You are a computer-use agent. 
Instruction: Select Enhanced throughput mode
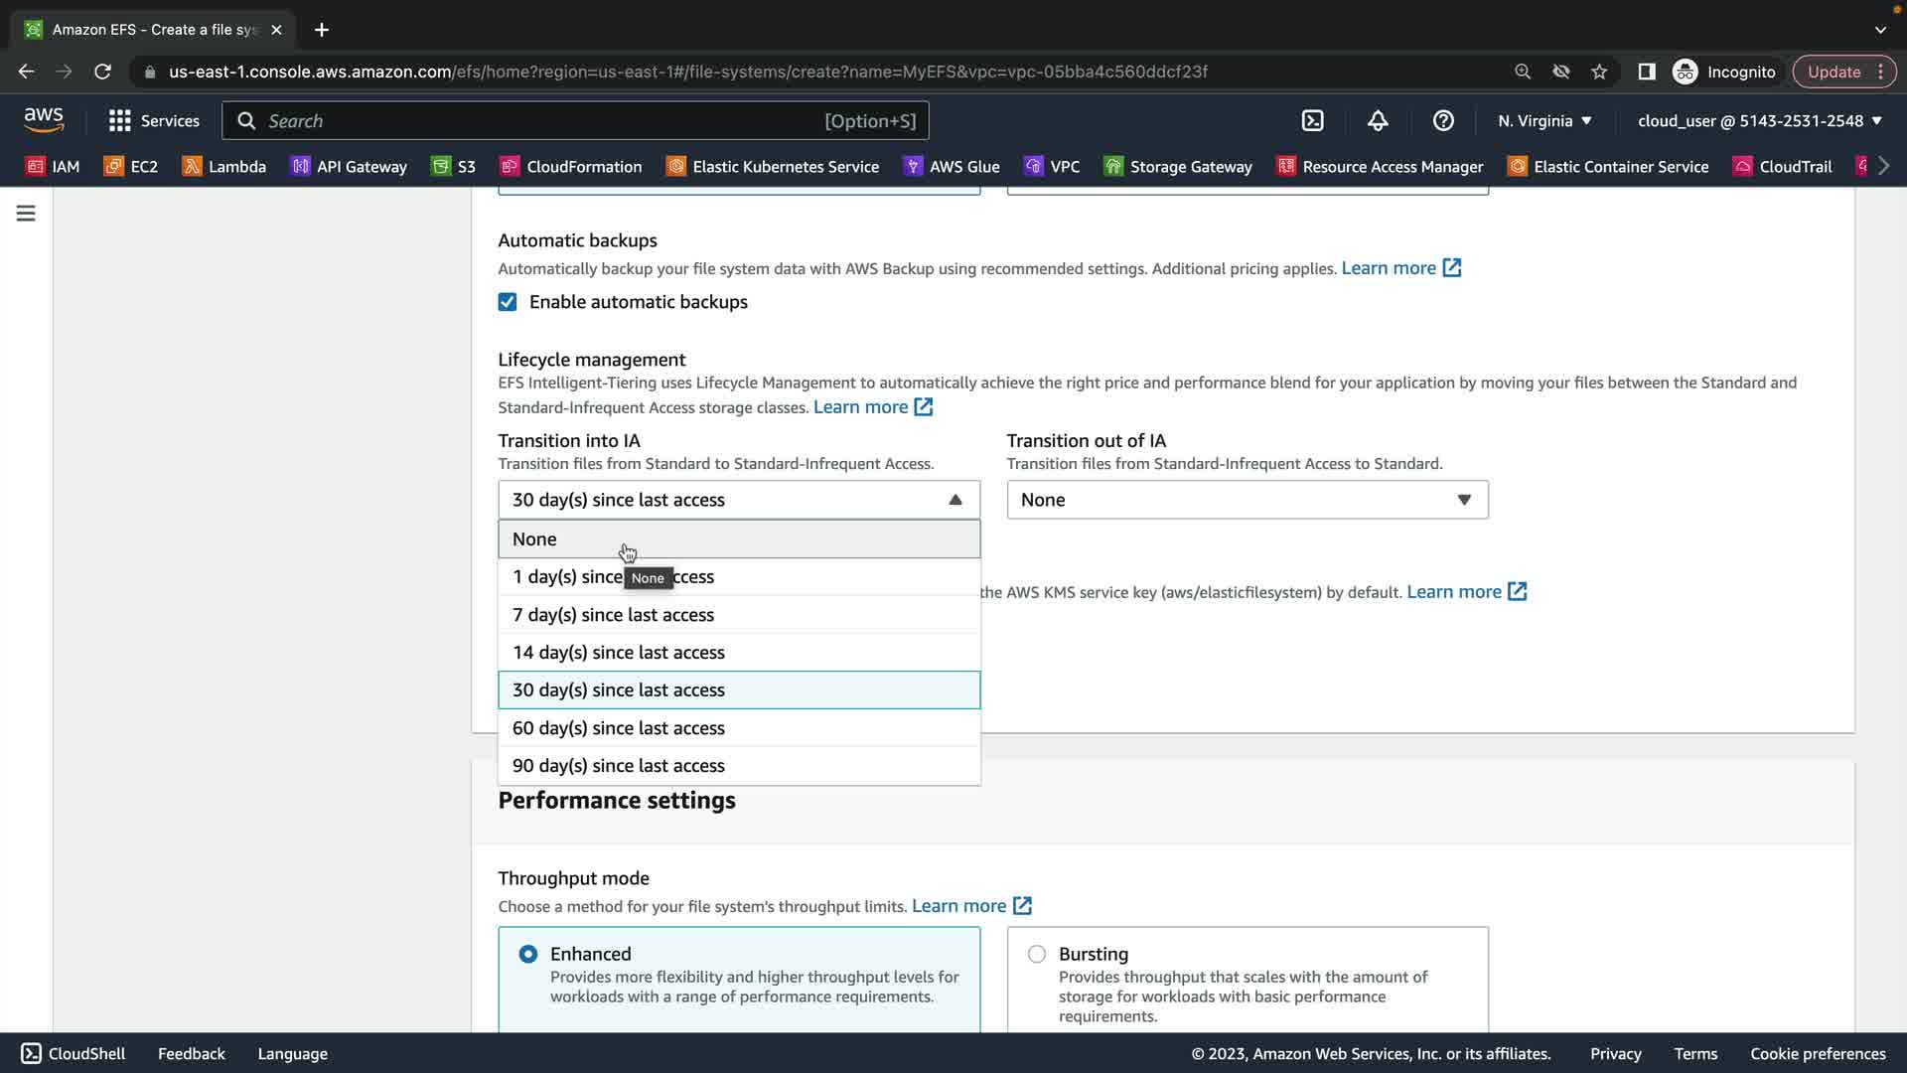tap(528, 954)
